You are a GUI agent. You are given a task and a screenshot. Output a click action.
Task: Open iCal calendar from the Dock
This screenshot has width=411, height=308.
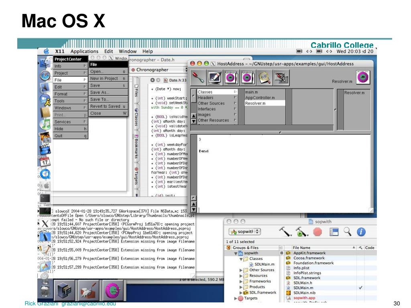pyautogui.click(x=45, y=161)
